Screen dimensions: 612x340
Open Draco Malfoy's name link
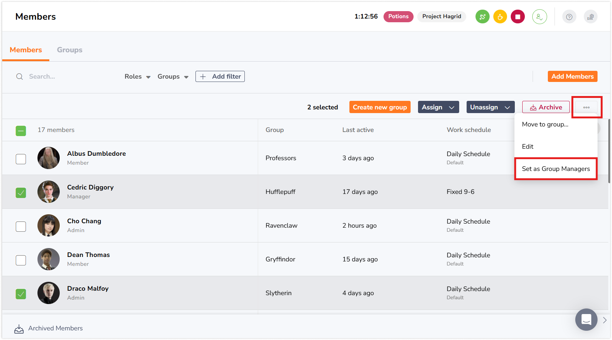coord(88,288)
